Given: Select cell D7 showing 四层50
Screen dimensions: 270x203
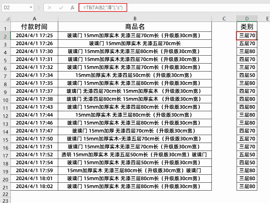Looking at the screenshot, I should pyautogui.click(x=247, y=75).
